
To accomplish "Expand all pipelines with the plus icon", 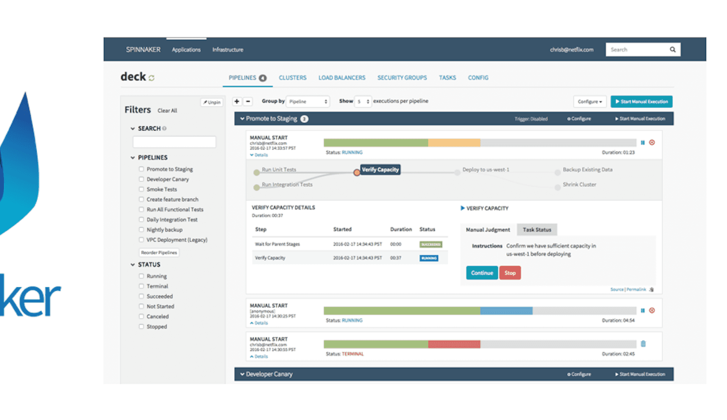I will pyautogui.click(x=236, y=101).
